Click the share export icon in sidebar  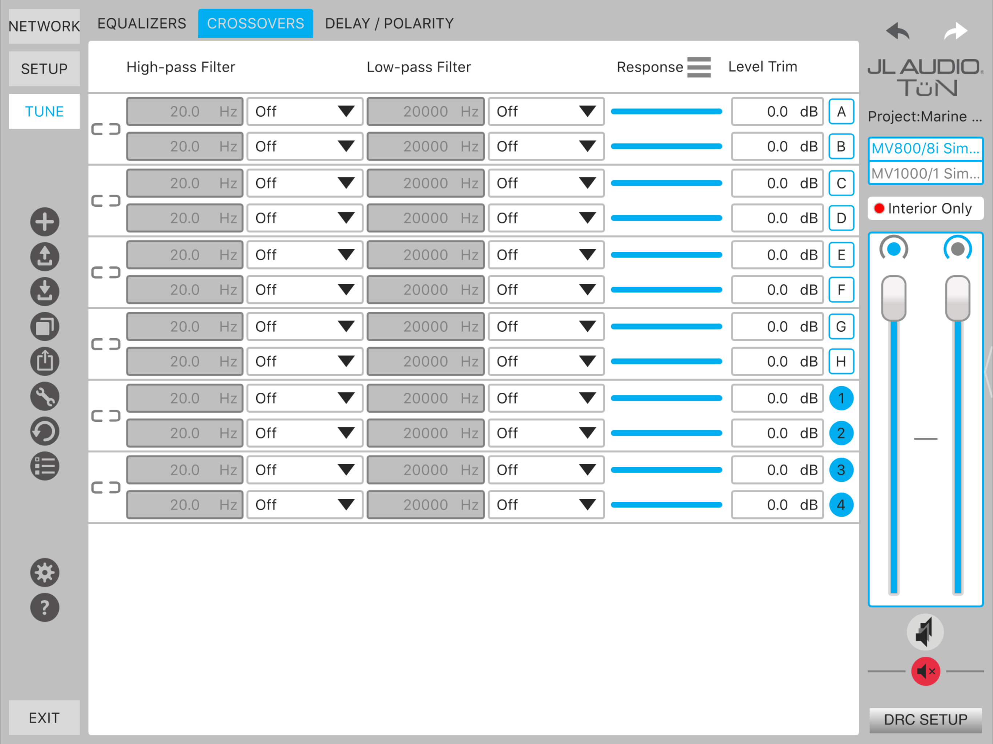click(x=44, y=361)
